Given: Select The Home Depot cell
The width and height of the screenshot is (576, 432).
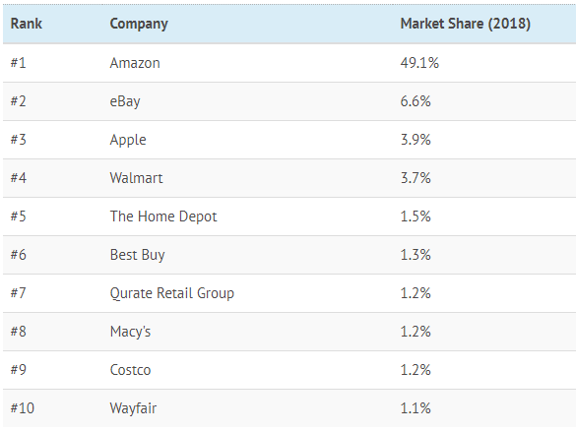Looking at the screenshot, I should [163, 216].
